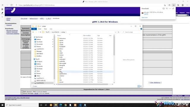The height and width of the screenshot is (107, 190).
Task: Open File Explorer from the taskbar
Action: 56,105
